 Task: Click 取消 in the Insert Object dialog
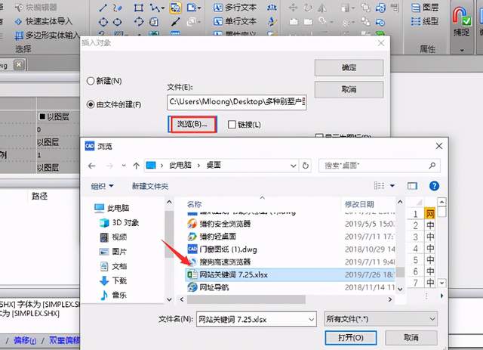pos(349,90)
